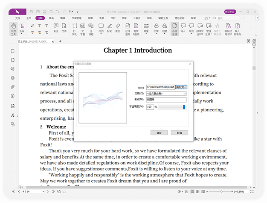Click Browse (浏览) button in stamp dialog

[x=181, y=87]
